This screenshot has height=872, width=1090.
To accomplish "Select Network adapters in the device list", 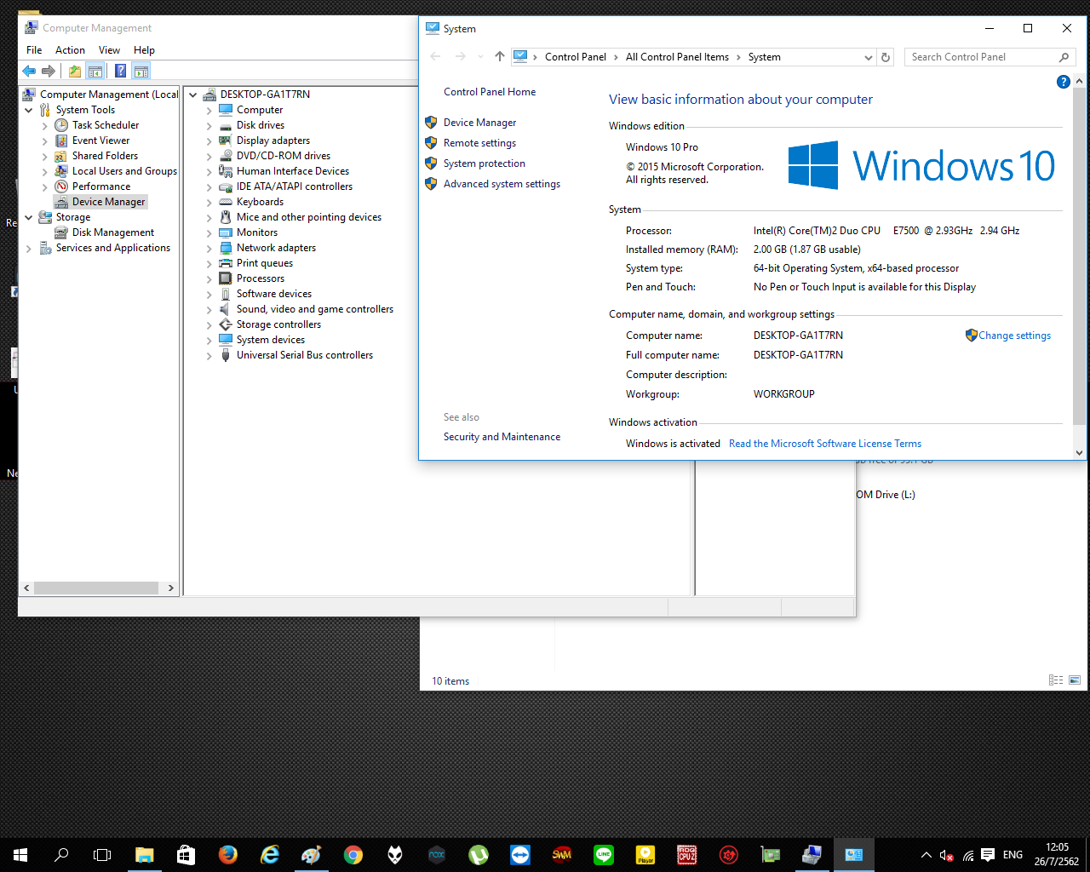I will click(276, 248).
